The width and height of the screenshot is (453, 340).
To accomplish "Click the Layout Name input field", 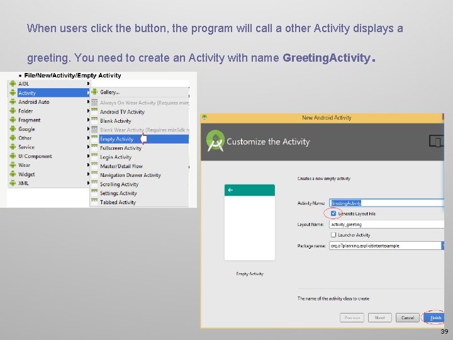I will (x=386, y=224).
